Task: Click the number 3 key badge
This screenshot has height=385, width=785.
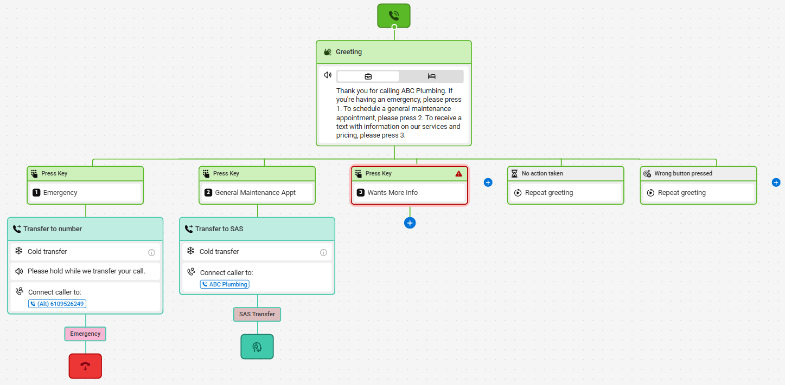Action: 361,192
